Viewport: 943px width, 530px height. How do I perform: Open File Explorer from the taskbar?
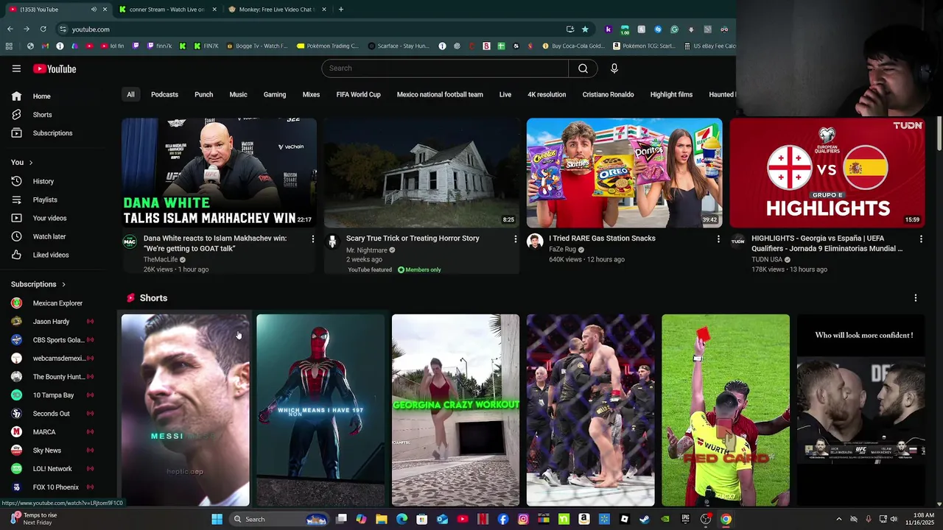coord(382,519)
